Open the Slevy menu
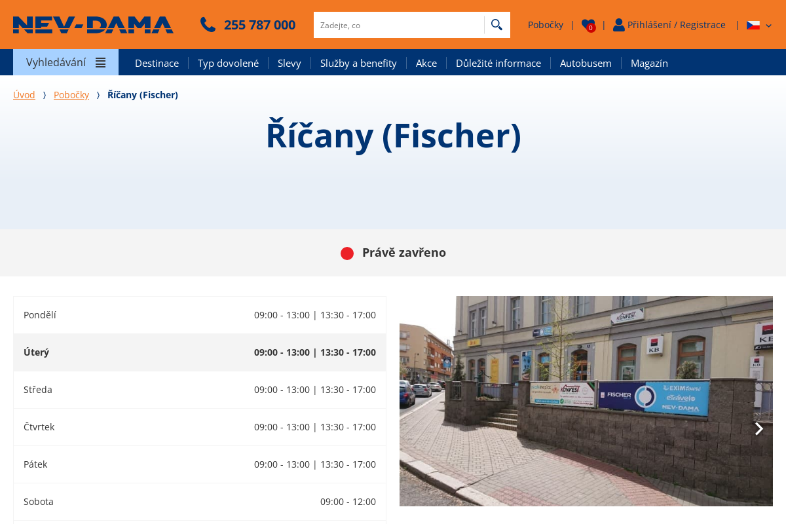The image size is (786, 524). [x=290, y=63]
